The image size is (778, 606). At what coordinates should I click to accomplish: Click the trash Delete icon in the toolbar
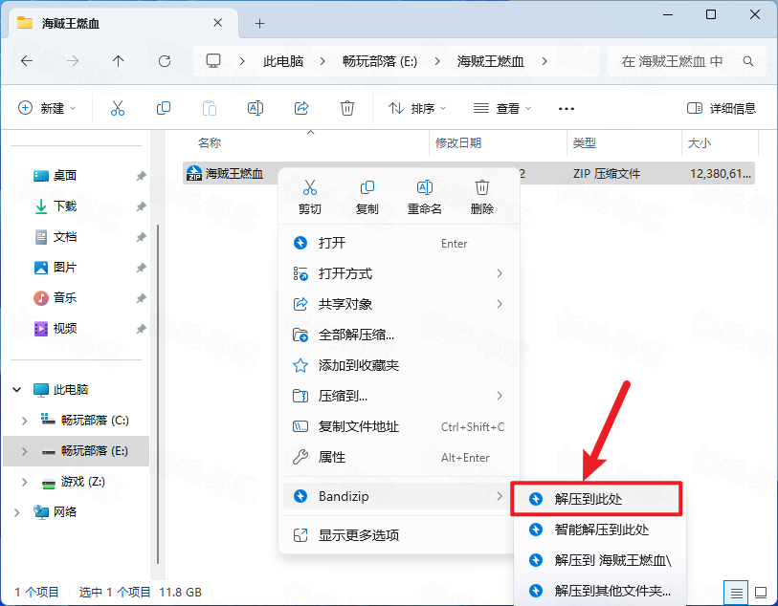pos(347,108)
